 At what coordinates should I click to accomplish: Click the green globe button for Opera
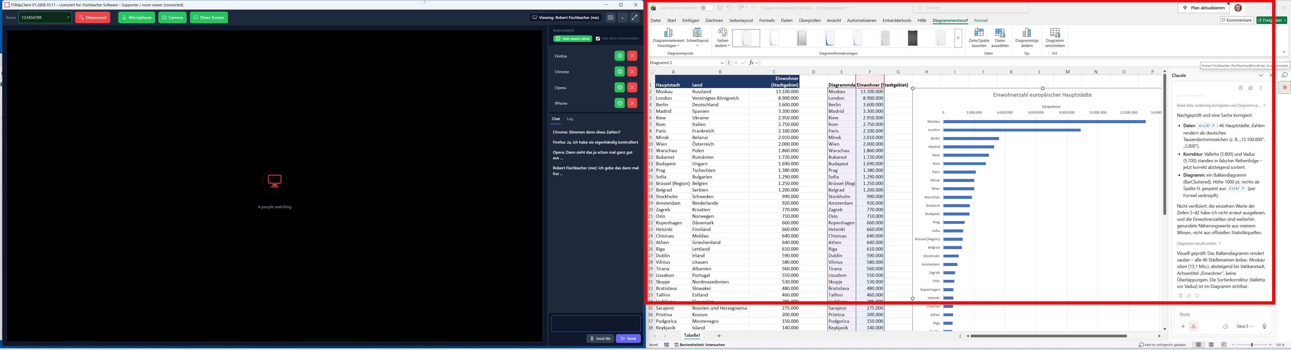coord(619,88)
